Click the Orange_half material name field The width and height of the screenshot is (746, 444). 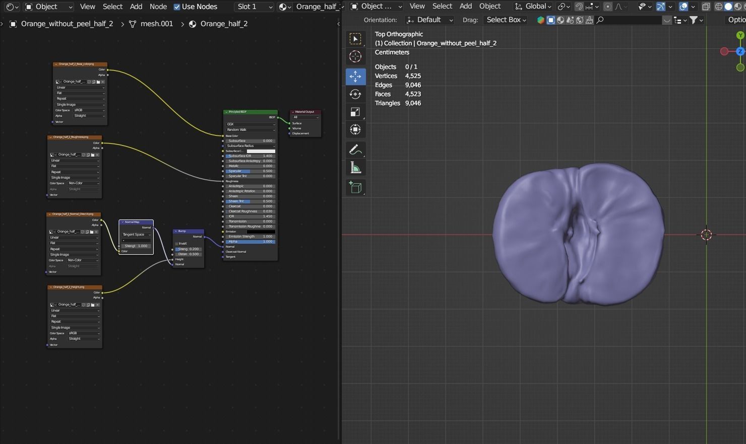pyautogui.click(x=317, y=7)
